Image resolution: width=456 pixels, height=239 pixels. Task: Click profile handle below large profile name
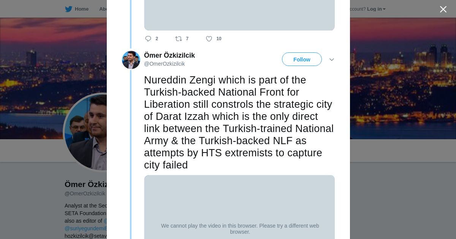(85, 193)
